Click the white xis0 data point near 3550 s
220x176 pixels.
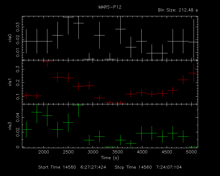coord(120,29)
